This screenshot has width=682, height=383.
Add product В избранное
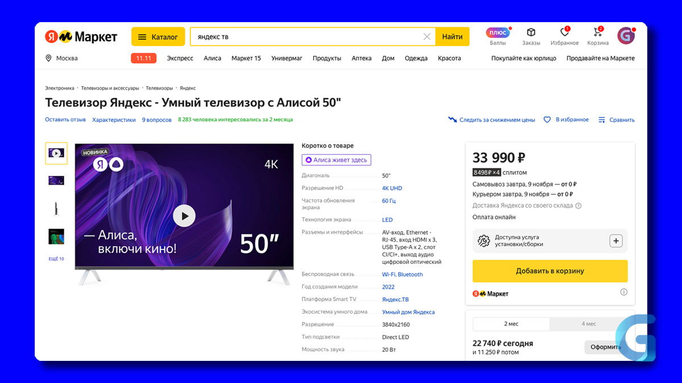566,120
